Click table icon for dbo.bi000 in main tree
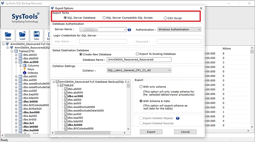The height and width of the screenshot is (142, 255). 20,101
